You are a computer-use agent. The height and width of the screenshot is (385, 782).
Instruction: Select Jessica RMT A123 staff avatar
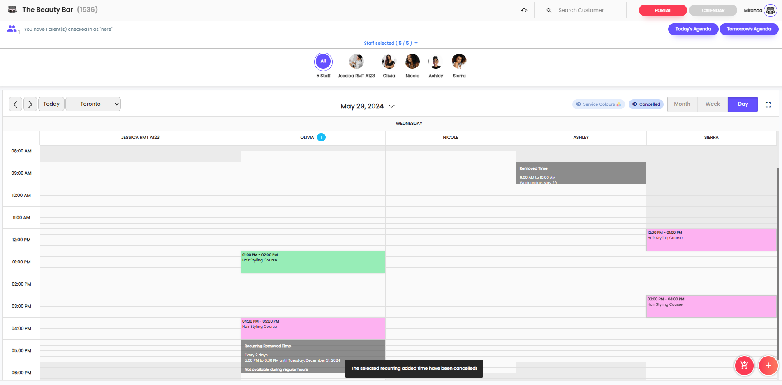tap(356, 61)
